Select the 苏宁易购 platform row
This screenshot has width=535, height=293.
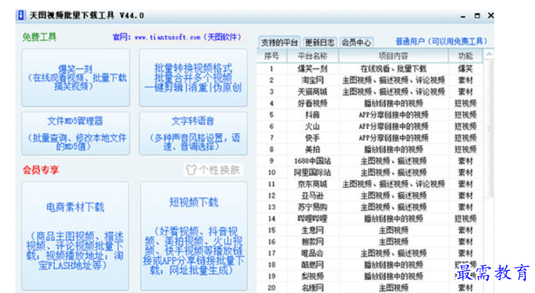(370, 207)
